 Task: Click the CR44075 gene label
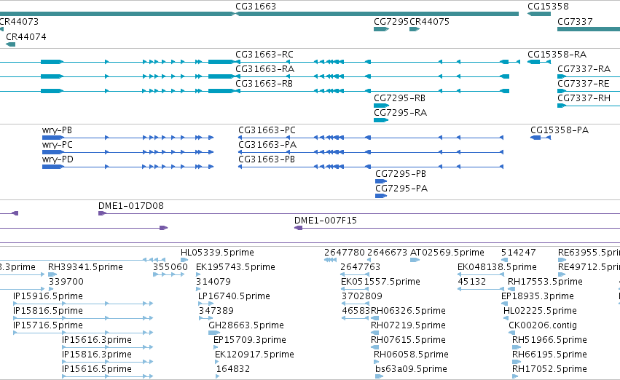tap(429, 21)
